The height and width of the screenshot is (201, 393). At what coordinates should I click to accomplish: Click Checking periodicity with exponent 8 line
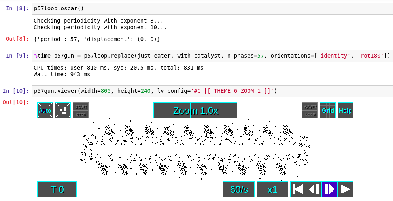[x=98, y=21]
